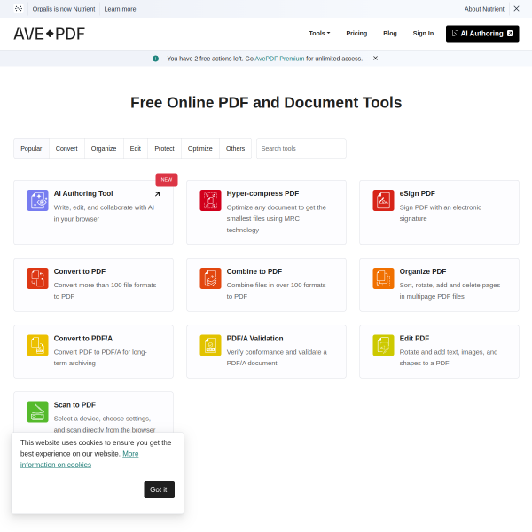Screen dimensions: 532x532
Task: Click the eSign PDF icon
Action: tap(383, 200)
